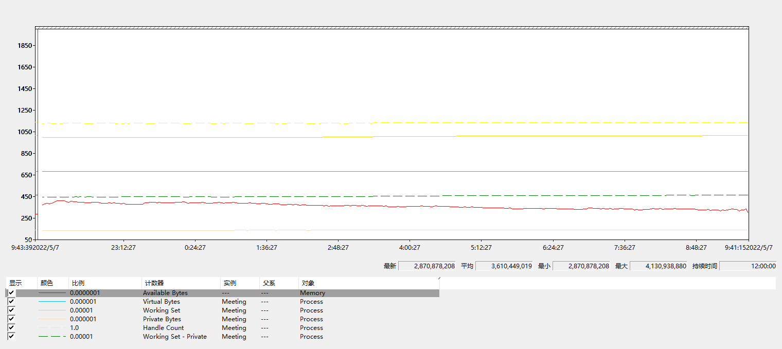
Task: Click the green dashed Working Set - Private swatch
Action: [x=52, y=337]
